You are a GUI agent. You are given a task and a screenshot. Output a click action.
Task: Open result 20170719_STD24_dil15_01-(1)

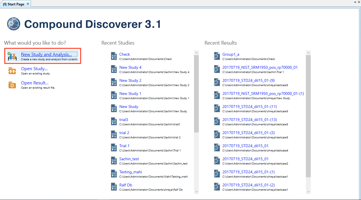coord(249,172)
